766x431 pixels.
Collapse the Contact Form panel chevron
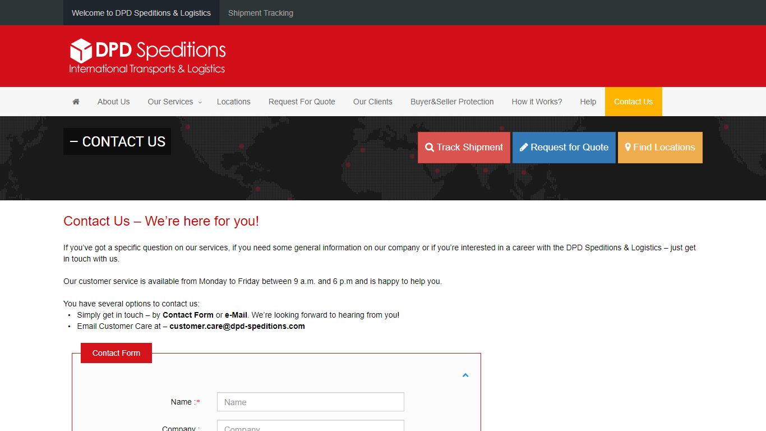coord(465,375)
